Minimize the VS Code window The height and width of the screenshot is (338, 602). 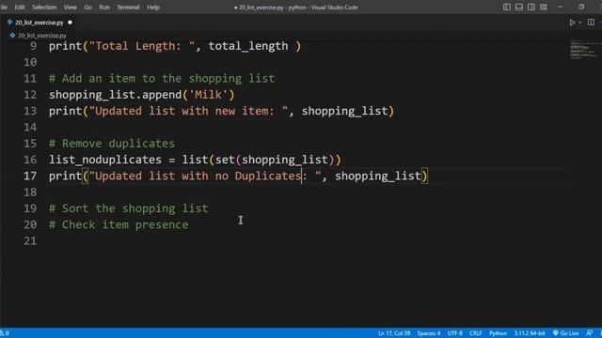pyautogui.click(x=561, y=7)
